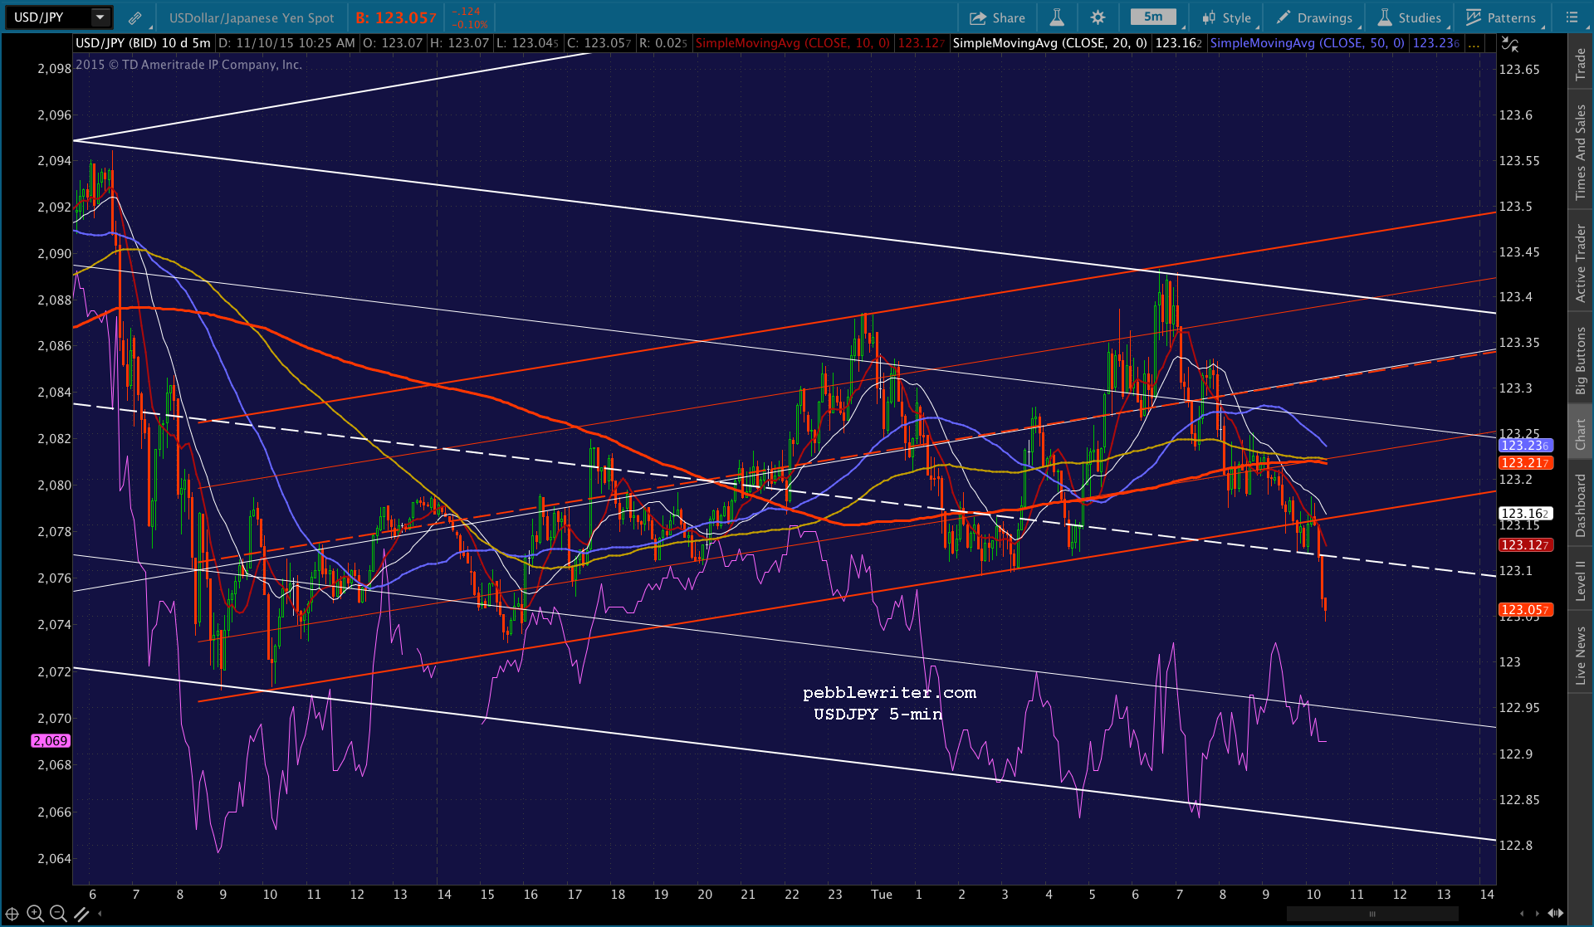1594x927 pixels.
Task: Expand the truncated studies ellipsis in header
Action: (x=1474, y=43)
